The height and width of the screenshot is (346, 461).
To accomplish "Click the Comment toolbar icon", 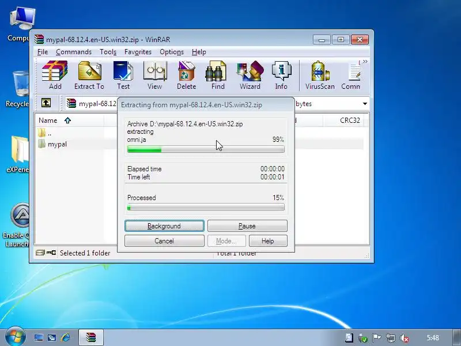I will (351, 75).
